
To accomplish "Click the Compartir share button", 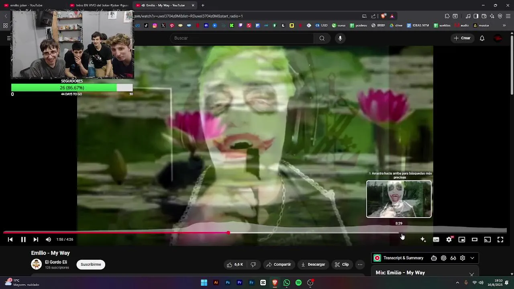I will [x=278, y=265].
